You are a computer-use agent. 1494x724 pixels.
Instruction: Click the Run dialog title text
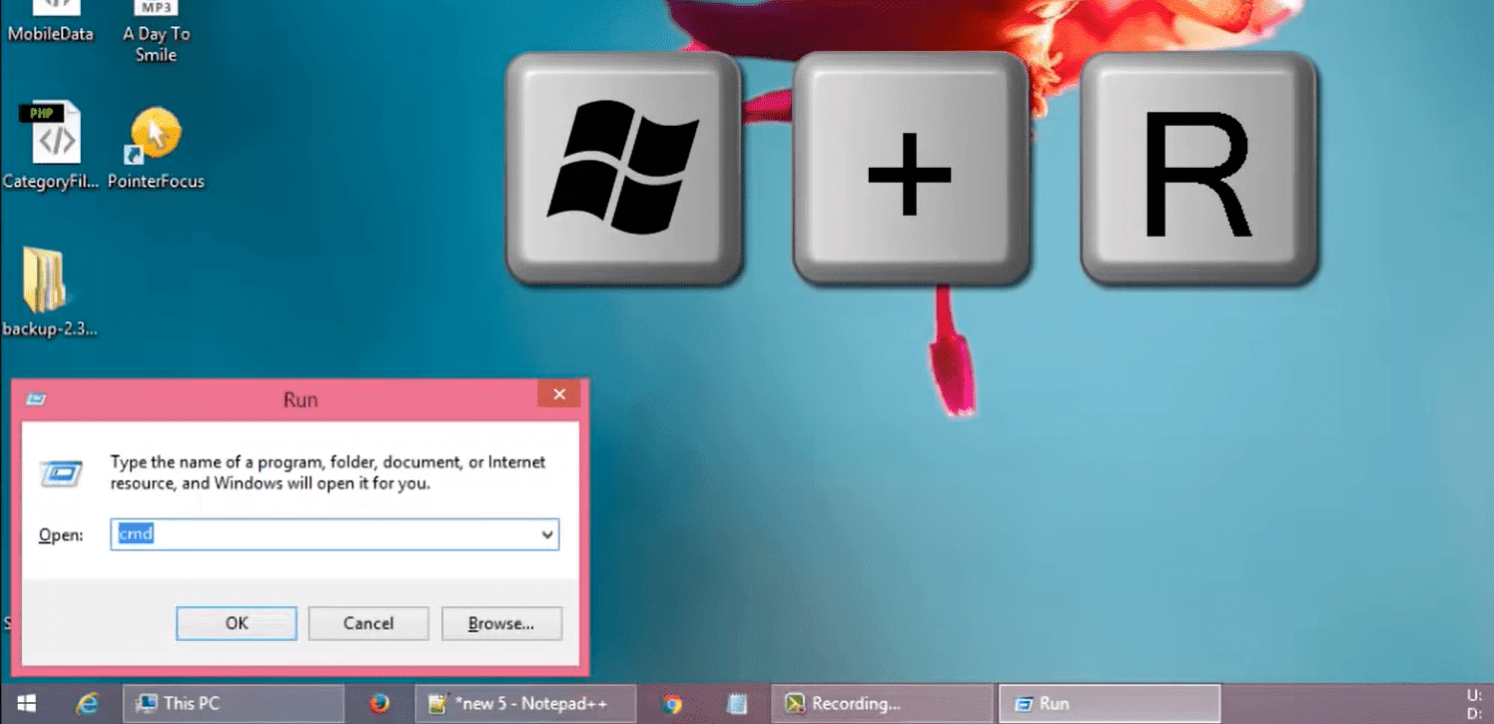(301, 399)
